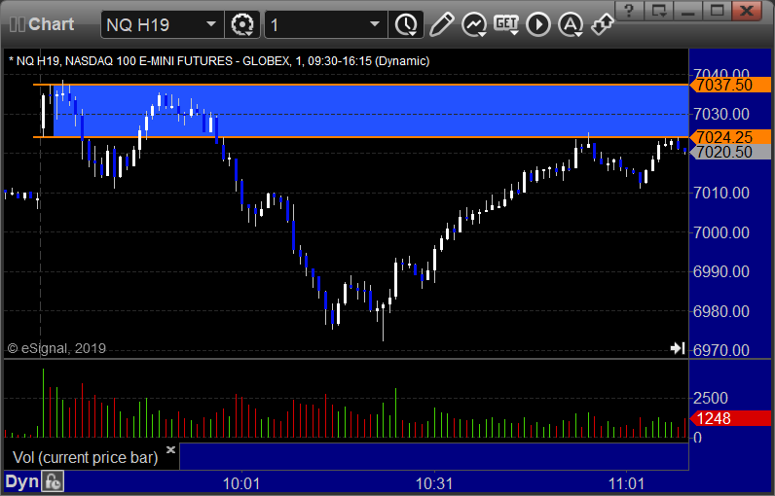Image resolution: width=775 pixels, height=496 pixels.
Task: Click the 10:01 time axis label
Action: (241, 483)
